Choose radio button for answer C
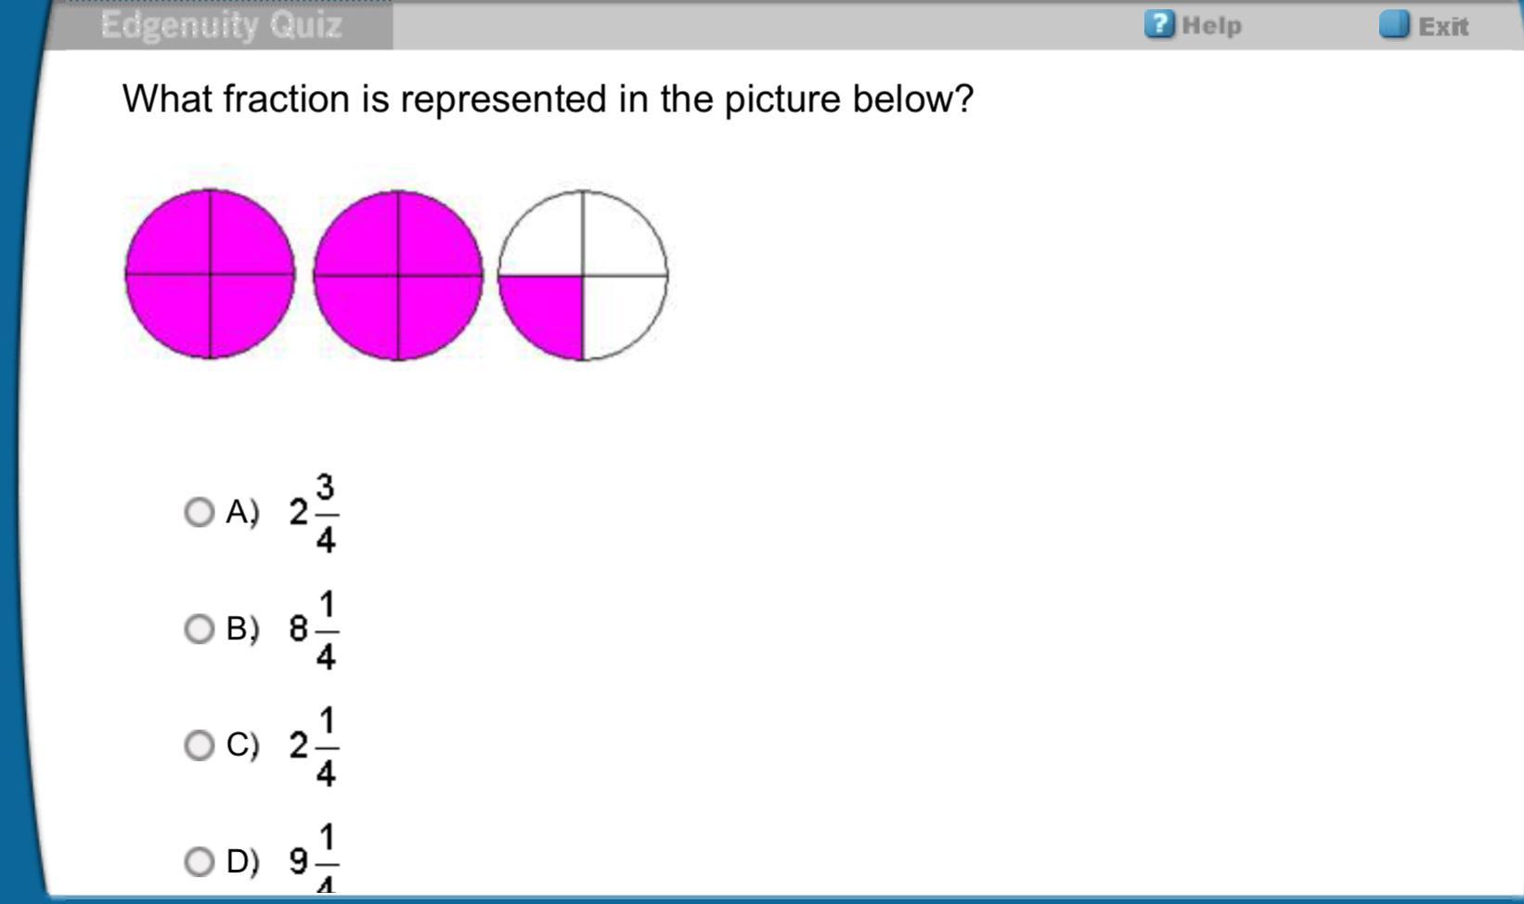 tap(199, 745)
